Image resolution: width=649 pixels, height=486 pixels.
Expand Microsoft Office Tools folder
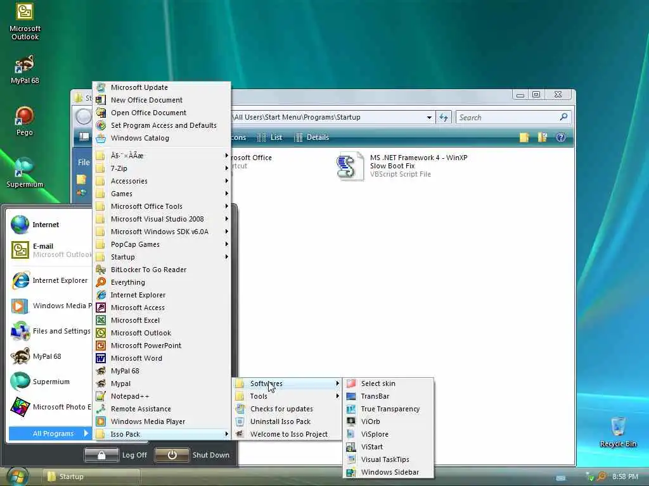point(162,207)
